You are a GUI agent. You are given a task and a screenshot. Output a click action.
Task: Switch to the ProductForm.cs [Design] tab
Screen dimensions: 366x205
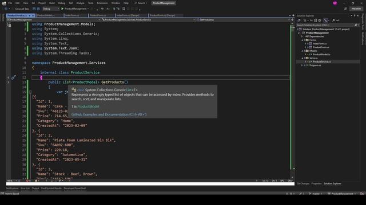[x=162, y=15]
